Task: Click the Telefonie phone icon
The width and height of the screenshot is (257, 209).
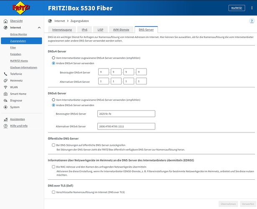Action: coord(5,74)
